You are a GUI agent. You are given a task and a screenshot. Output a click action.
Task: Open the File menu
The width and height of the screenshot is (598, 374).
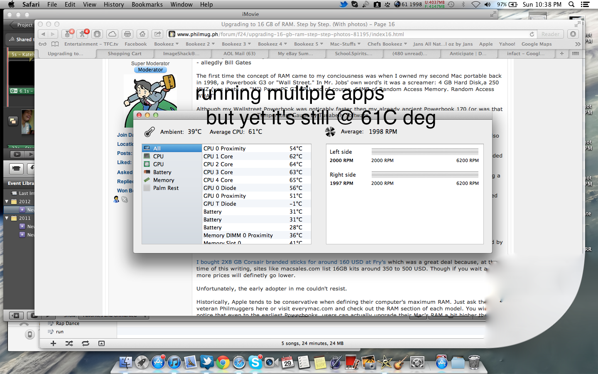point(52,5)
